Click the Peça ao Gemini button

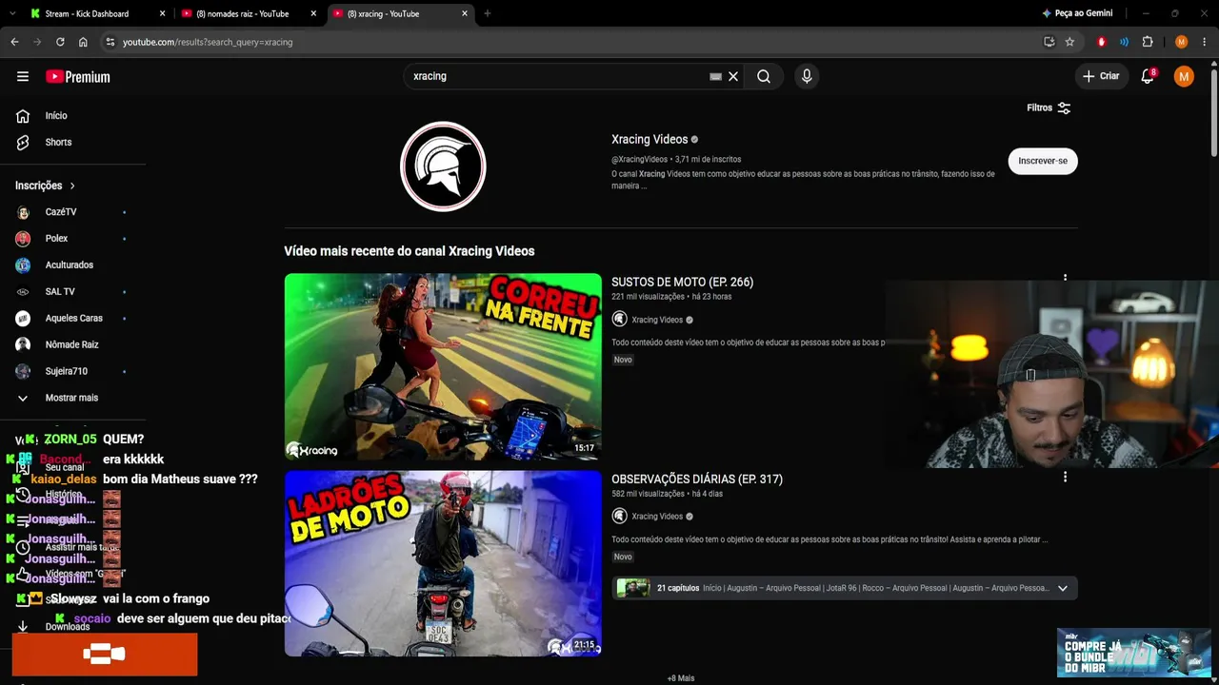click(x=1077, y=13)
